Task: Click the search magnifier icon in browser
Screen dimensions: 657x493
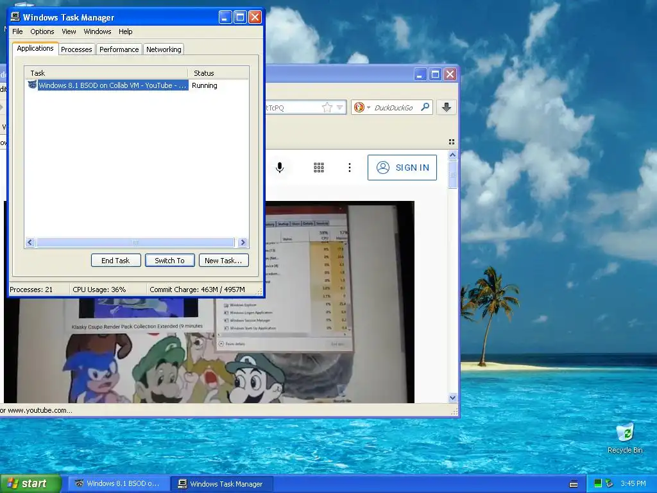Action: pos(425,107)
